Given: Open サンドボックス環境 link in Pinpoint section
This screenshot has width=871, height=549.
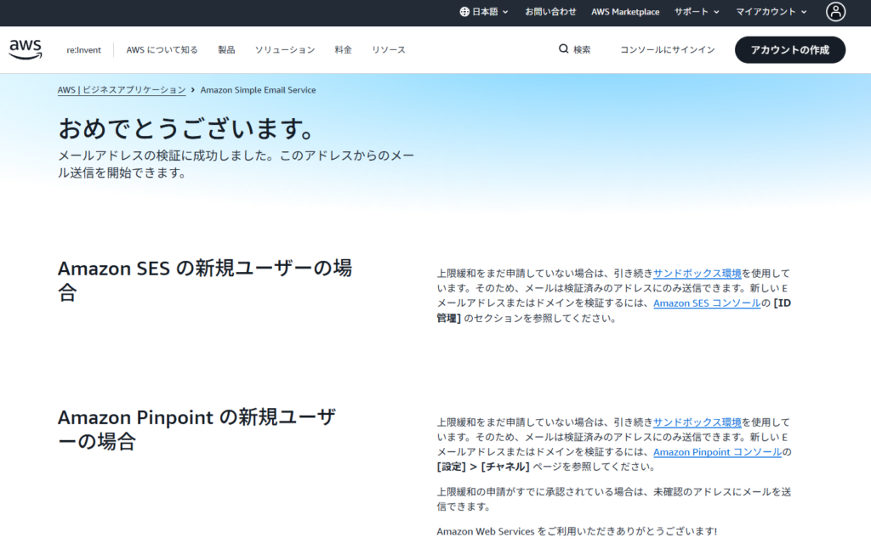Looking at the screenshot, I should pos(697,422).
